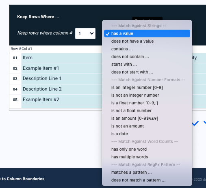Click the blue checkmark icon
Viewport: 206px width, 188px height.
point(195,123)
